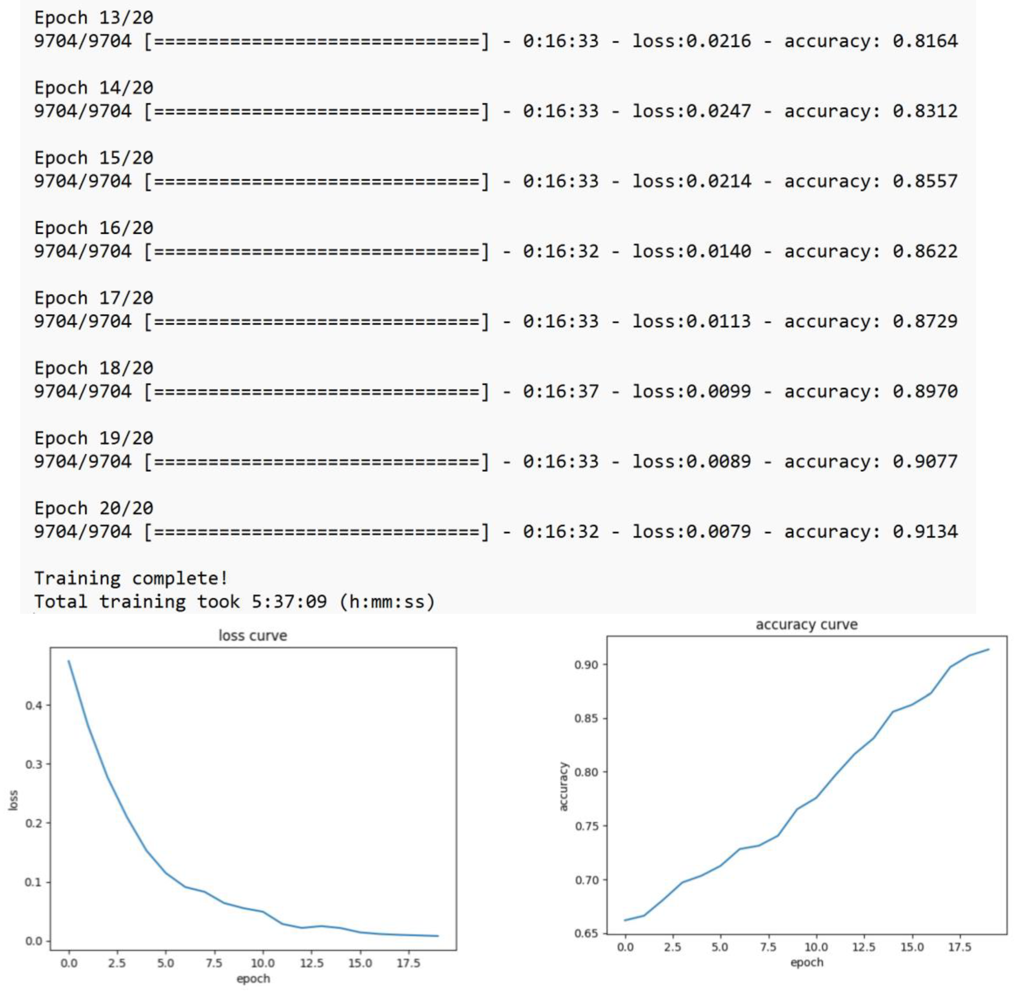Click the 'Training complete!' text line
The width and height of the screenshot is (1021, 995).
[x=131, y=578]
